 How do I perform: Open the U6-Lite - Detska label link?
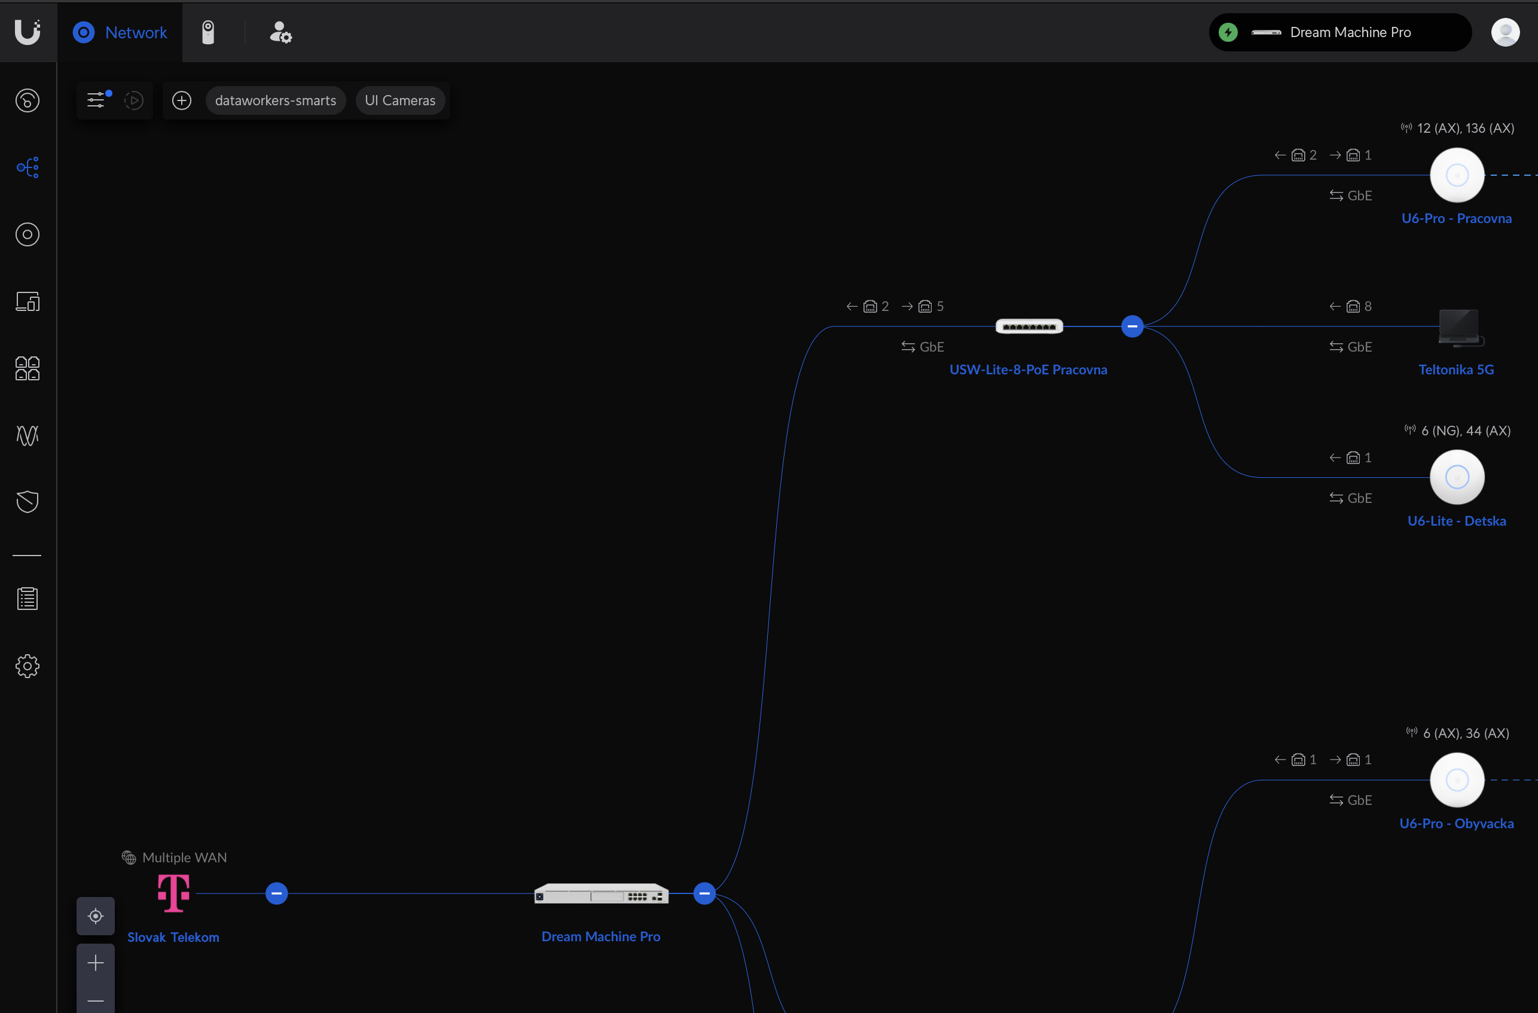1456,521
